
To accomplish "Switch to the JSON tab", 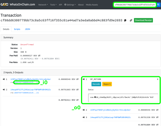I will pyautogui.click(x=27, y=29).
